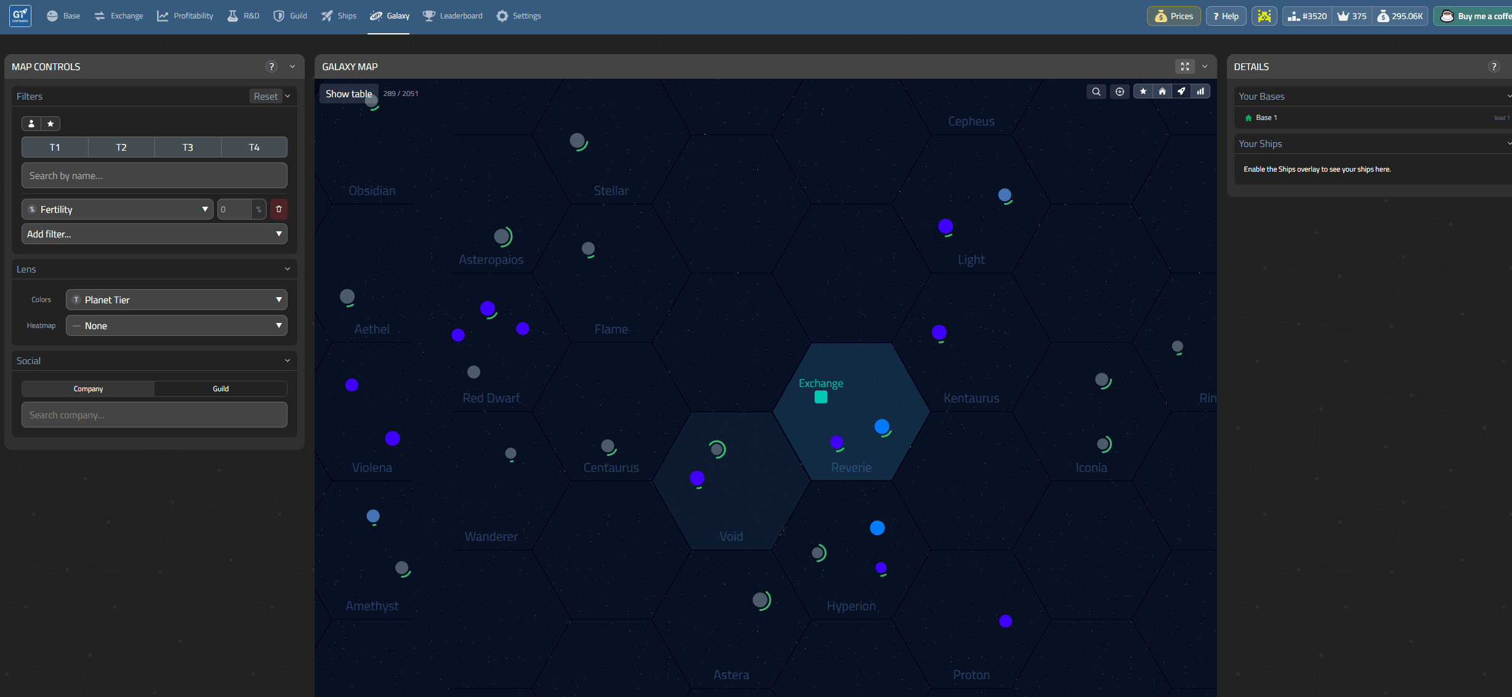
Task: Open the Profitability tab
Action: click(185, 16)
